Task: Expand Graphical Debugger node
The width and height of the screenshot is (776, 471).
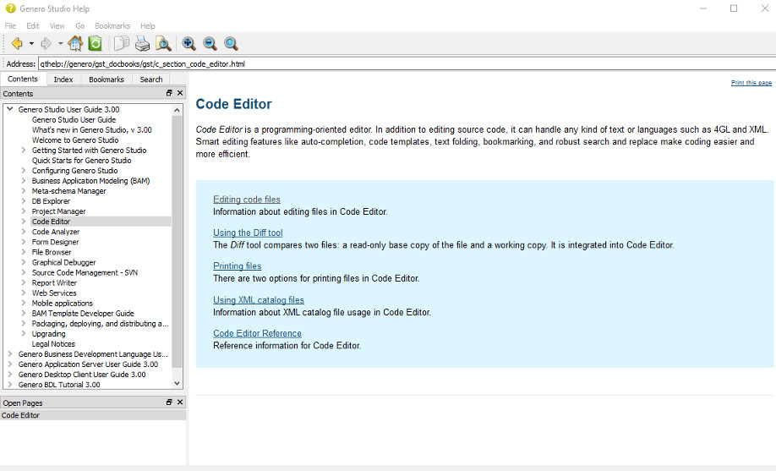Action: pyautogui.click(x=24, y=262)
